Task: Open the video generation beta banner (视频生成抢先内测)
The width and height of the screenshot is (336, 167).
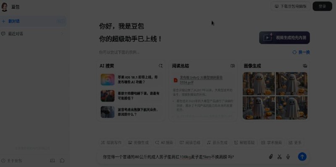Action: point(284,38)
